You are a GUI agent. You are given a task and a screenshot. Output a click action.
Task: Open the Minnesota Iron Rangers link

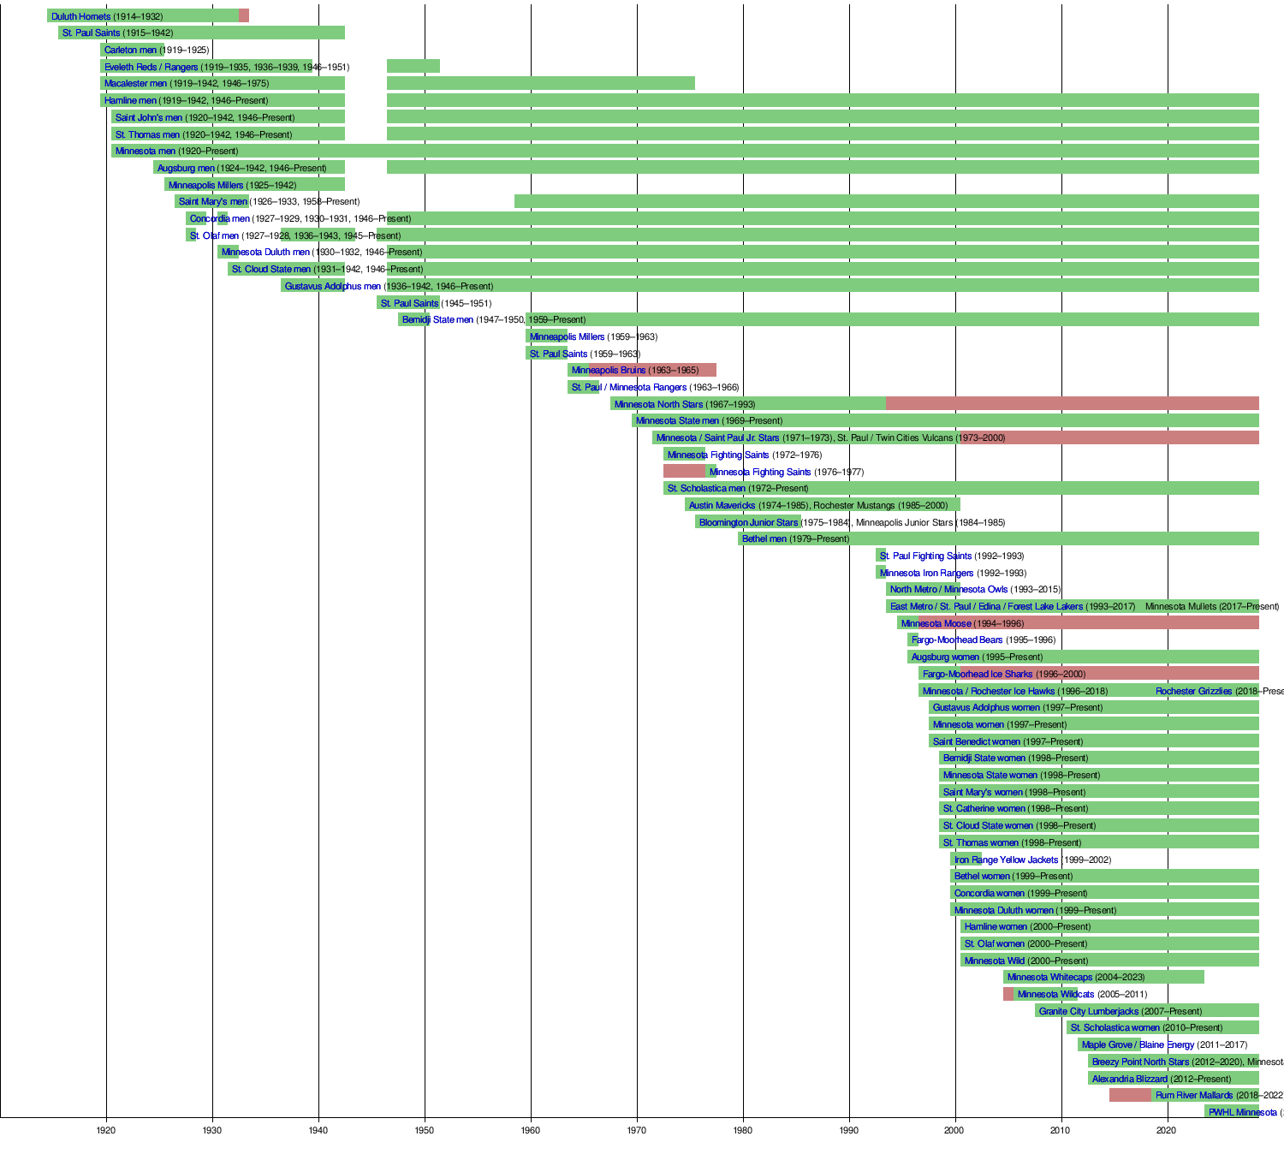pos(926,573)
